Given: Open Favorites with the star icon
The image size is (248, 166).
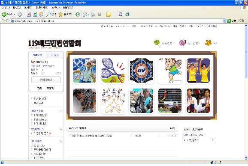Looking at the screenshot, I should pos(65,15).
